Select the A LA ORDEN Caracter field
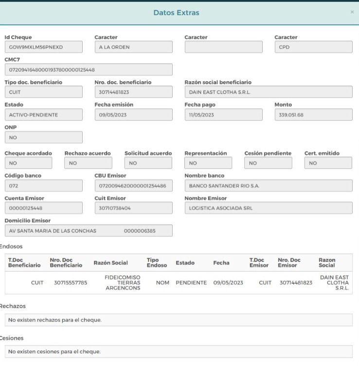Screen dimensions: 359x366 pyautogui.click(x=134, y=47)
